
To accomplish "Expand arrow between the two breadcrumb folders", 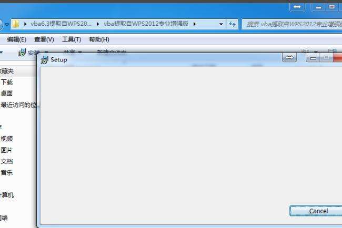I will coord(97,24).
